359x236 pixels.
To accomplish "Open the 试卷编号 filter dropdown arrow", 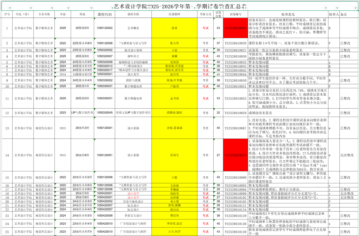I will [x=245, y=8].
